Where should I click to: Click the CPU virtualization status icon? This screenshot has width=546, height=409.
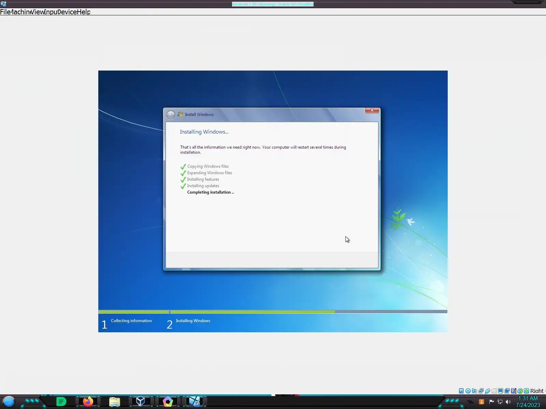[x=513, y=391]
